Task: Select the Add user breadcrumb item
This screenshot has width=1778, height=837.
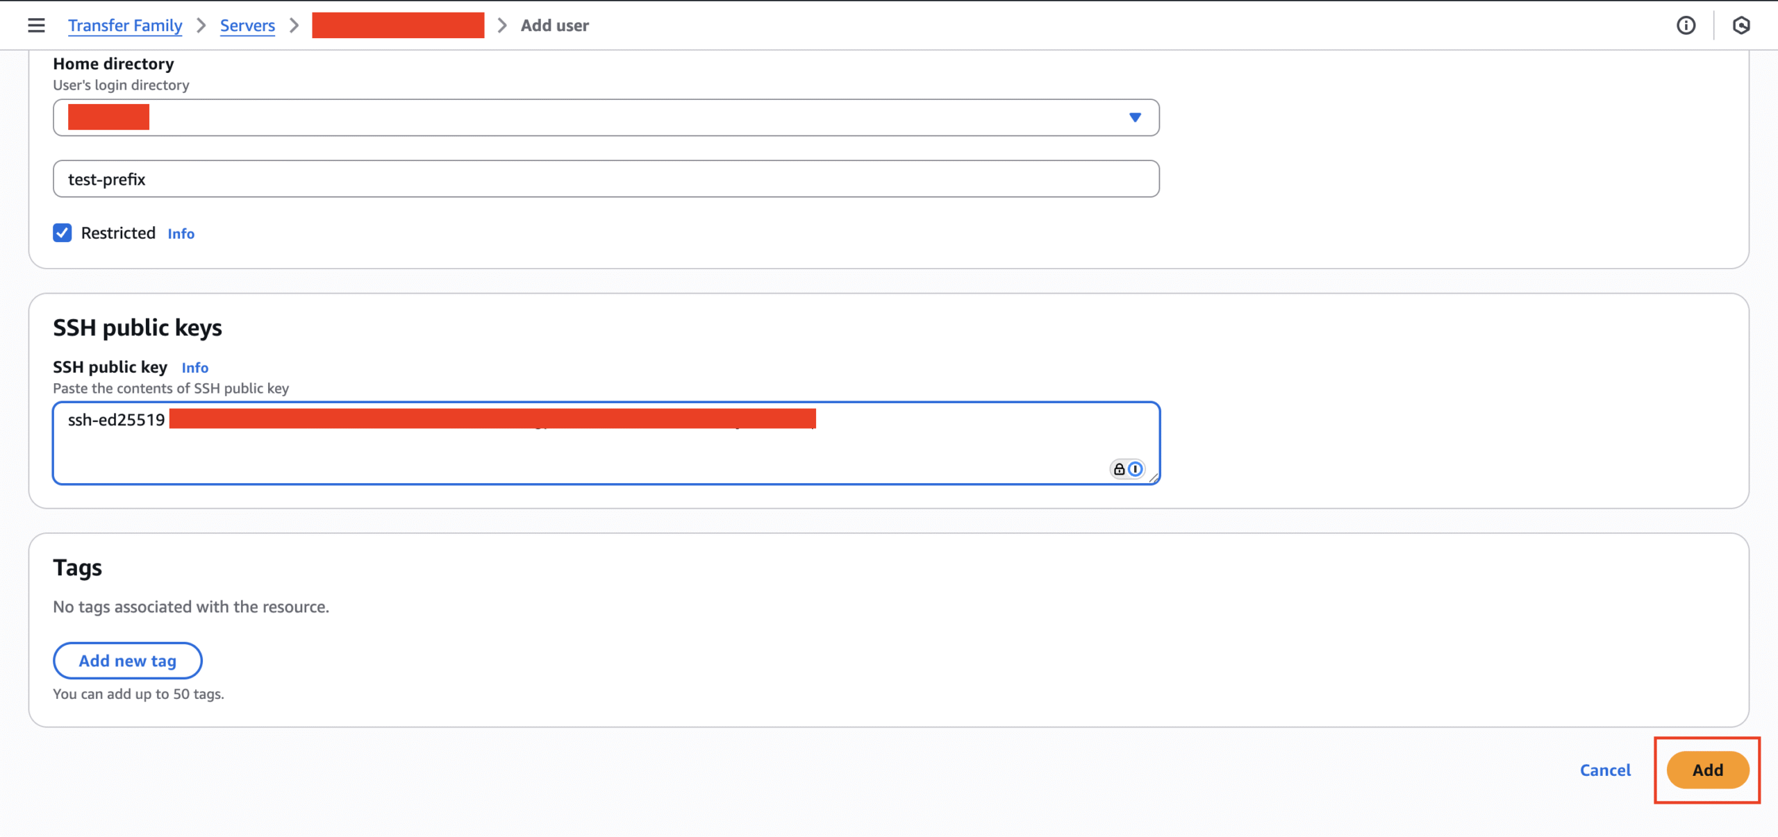Action: [x=554, y=26]
